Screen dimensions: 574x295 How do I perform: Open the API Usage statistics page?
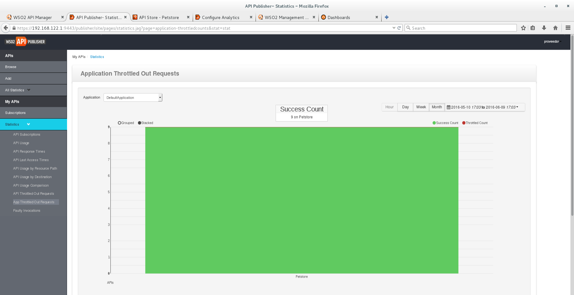tap(21, 143)
